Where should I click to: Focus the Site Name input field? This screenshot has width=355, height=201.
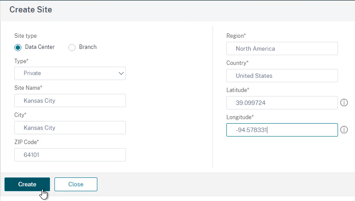point(70,100)
